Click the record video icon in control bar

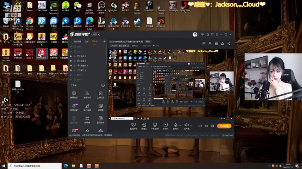point(200,126)
